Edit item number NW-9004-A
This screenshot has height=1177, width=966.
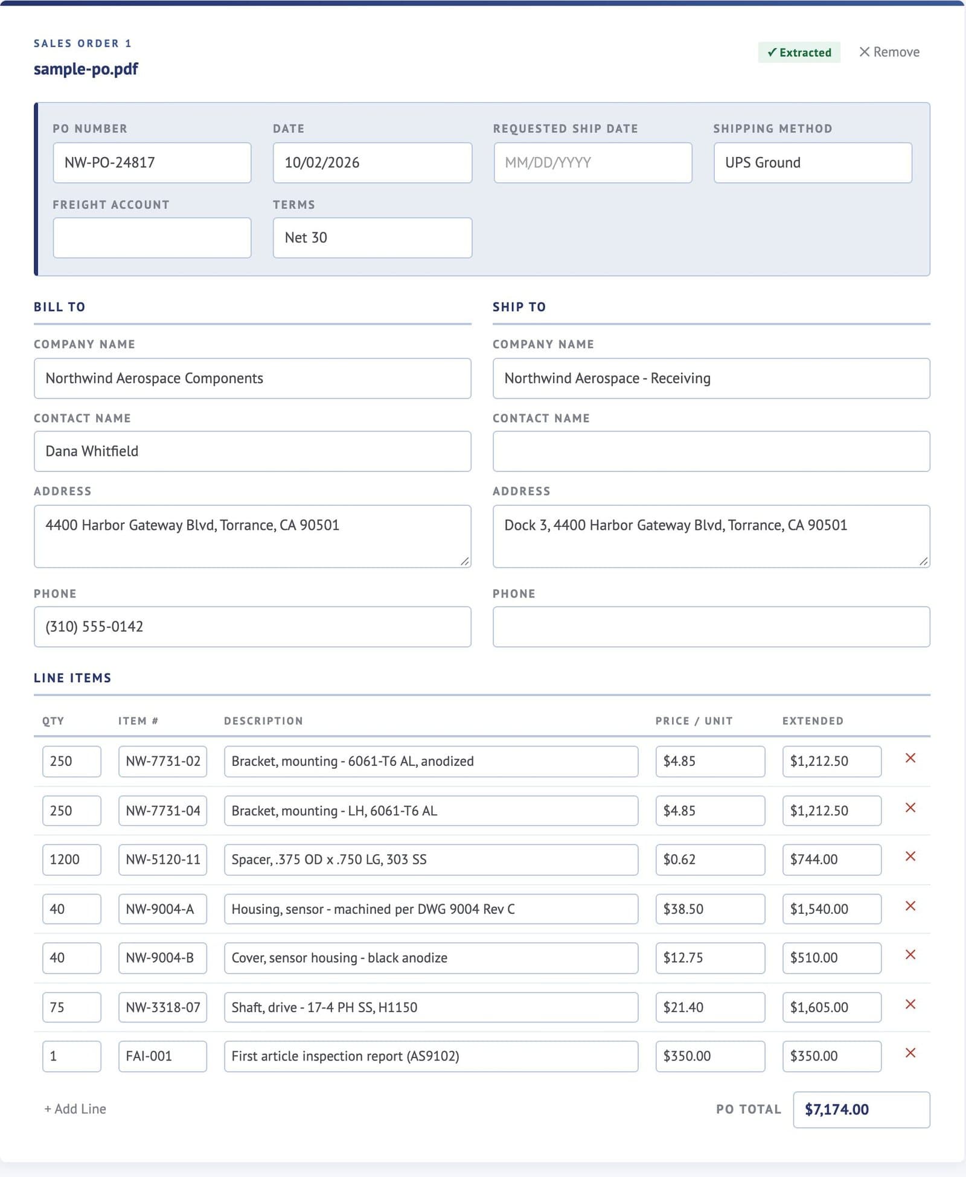[162, 909]
